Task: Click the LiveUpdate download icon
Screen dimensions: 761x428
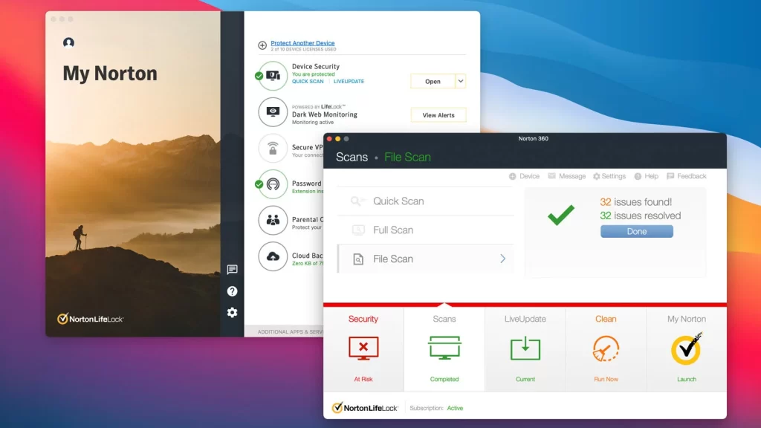Action: pyautogui.click(x=525, y=348)
